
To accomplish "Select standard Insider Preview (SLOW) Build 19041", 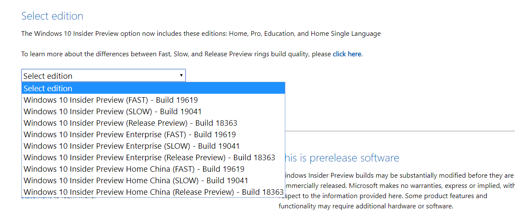I will (x=112, y=112).
